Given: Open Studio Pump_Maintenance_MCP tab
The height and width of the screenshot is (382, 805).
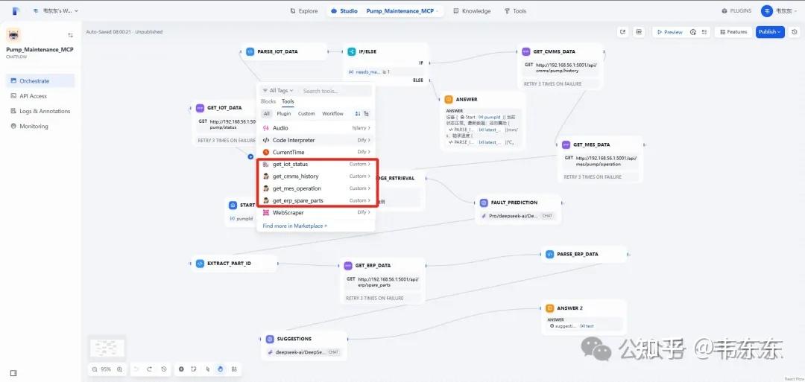Looking at the screenshot, I should 386,10.
